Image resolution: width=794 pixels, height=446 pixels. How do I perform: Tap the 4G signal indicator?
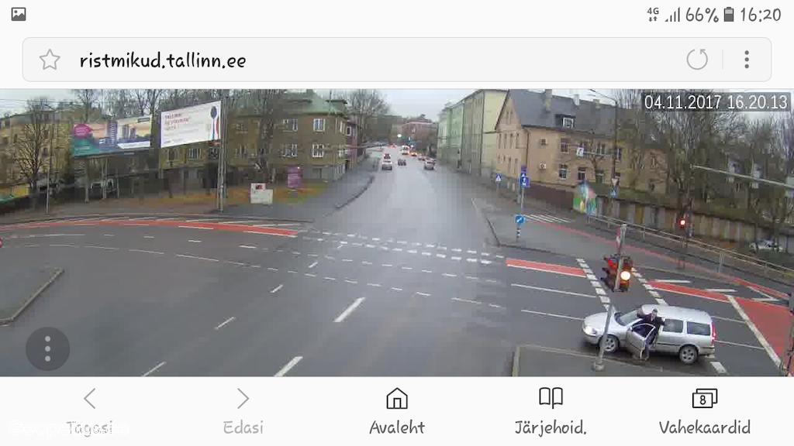(653, 15)
